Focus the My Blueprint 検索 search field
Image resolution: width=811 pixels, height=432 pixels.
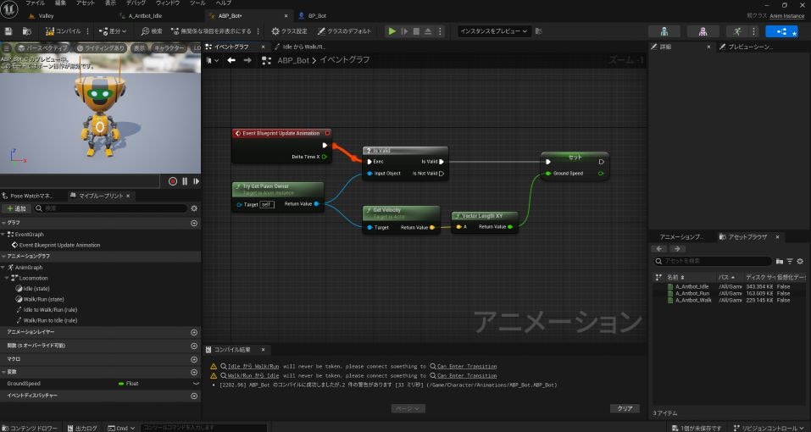coord(110,208)
